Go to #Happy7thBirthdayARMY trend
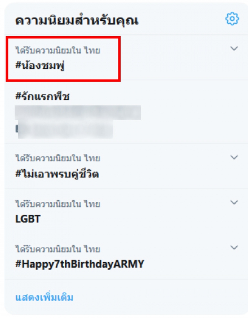248x318 pixels. coord(80,264)
